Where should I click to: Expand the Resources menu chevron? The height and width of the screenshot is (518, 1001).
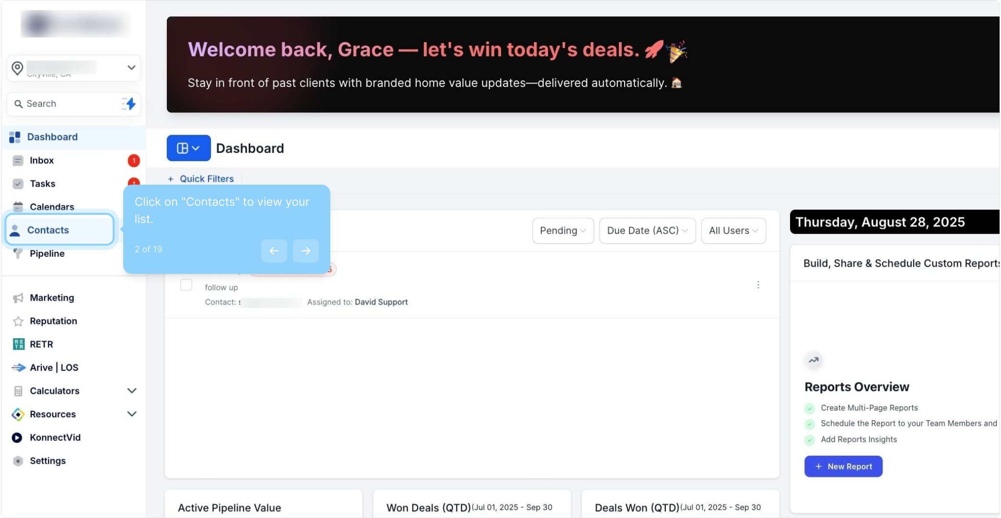coord(132,414)
